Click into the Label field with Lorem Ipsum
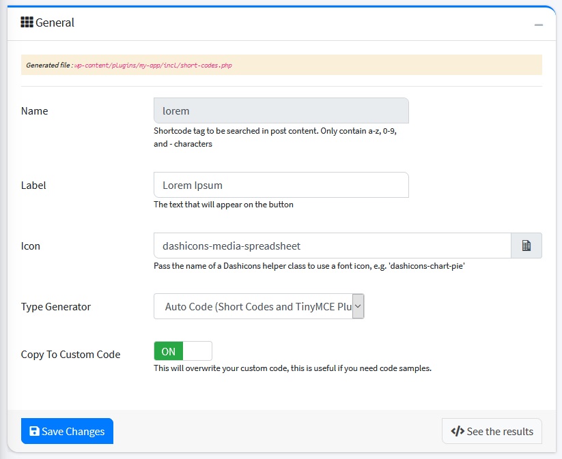Screen dimensions: 562x459 (281, 185)
